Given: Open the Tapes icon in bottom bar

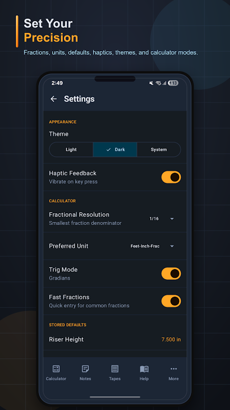Looking at the screenshot, I should tap(114, 368).
